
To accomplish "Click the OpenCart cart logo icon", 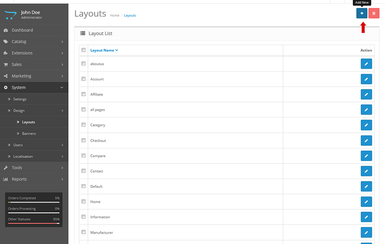I will (10, 15).
